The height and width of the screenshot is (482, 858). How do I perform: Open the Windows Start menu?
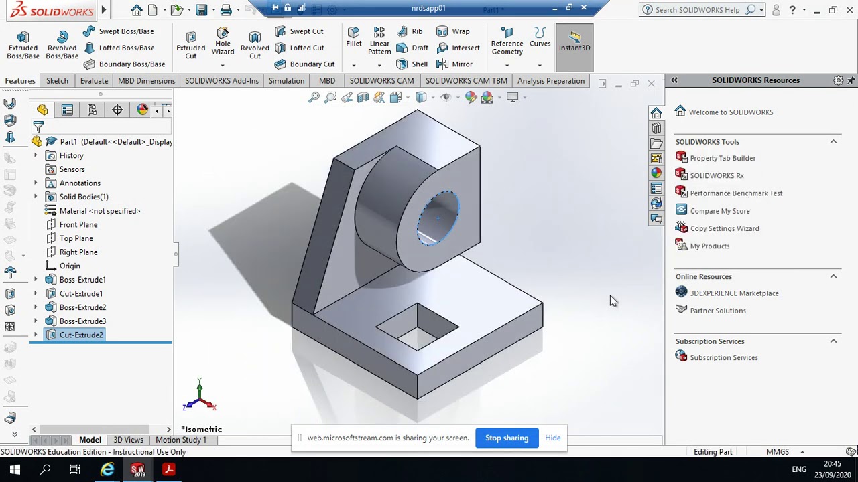(x=15, y=470)
